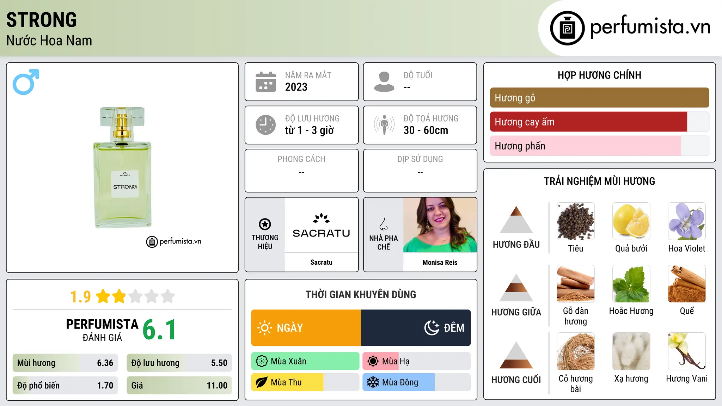
Task: Click the ĐÊM nighttime label
Action: pos(454,328)
